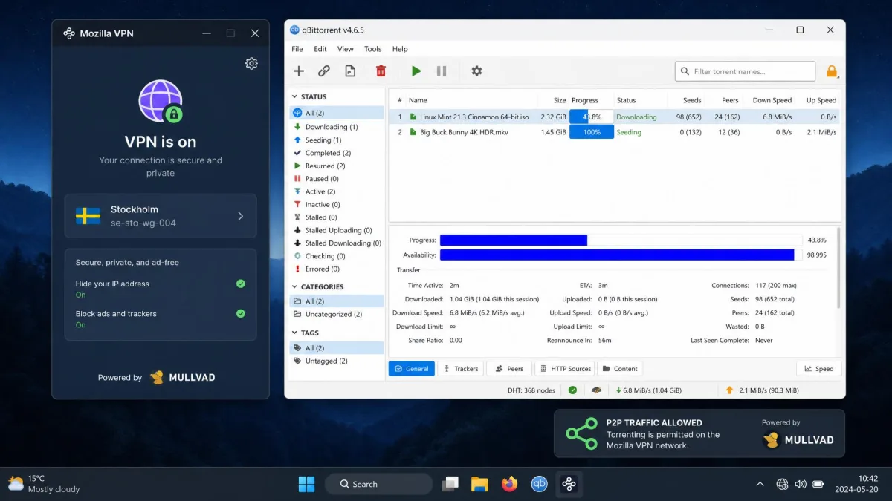Select the Linux Mint 21.3 Cinnamon torrent
The image size is (892, 501).
click(x=614, y=117)
